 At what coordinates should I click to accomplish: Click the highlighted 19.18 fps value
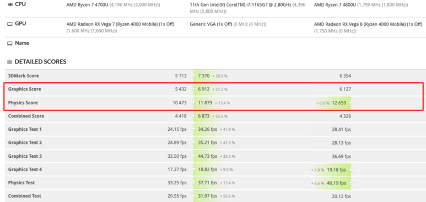pyautogui.click(x=336, y=169)
